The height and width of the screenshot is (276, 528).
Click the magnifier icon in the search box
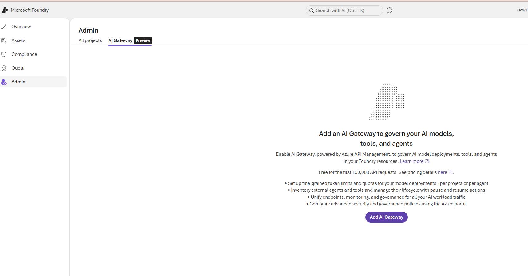312,10
